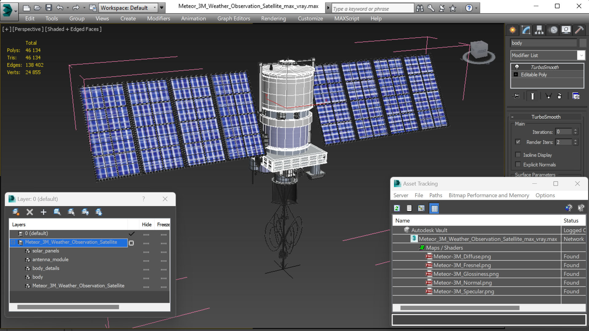Click the Iterations spinner field
This screenshot has height=331, width=589.
[564, 132]
